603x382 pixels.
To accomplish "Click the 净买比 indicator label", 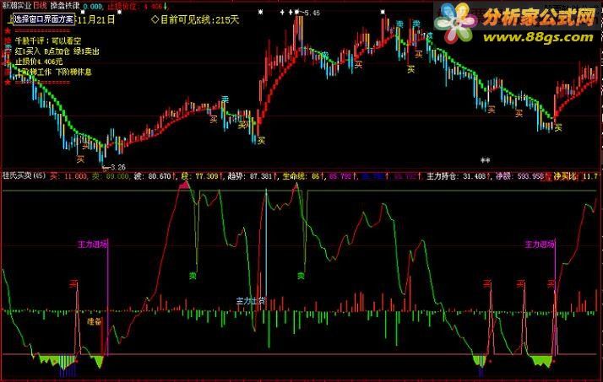I will click(565, 176).
